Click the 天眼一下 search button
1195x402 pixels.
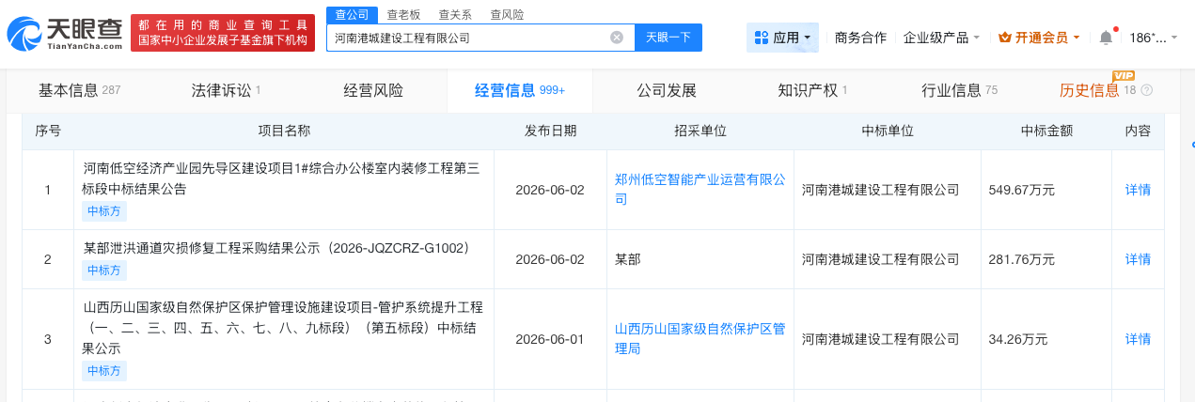coord(668,38)
